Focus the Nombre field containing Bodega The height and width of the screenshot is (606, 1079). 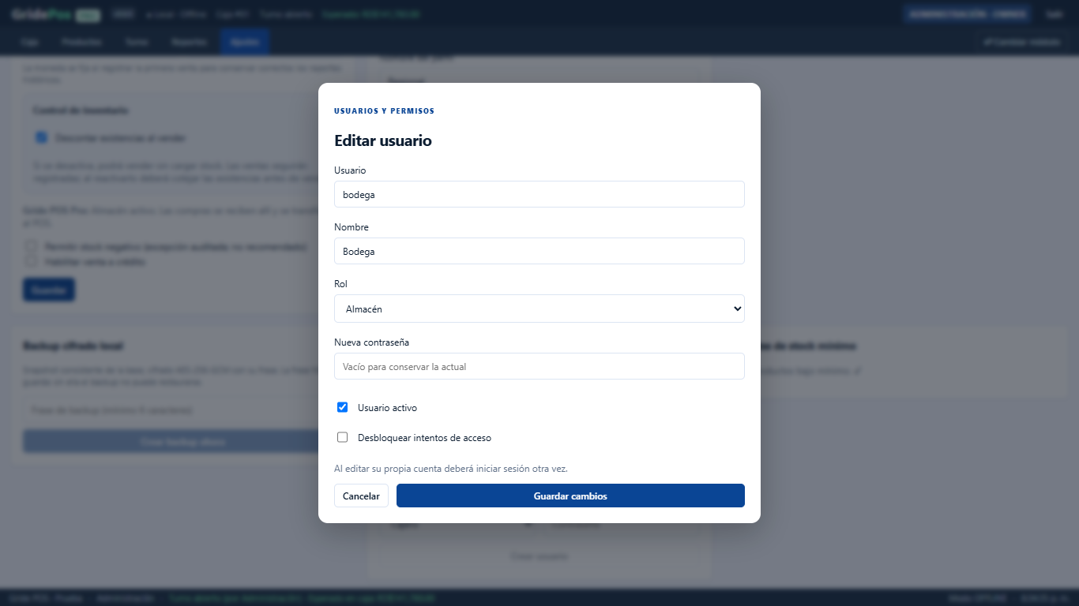[539, 251]
